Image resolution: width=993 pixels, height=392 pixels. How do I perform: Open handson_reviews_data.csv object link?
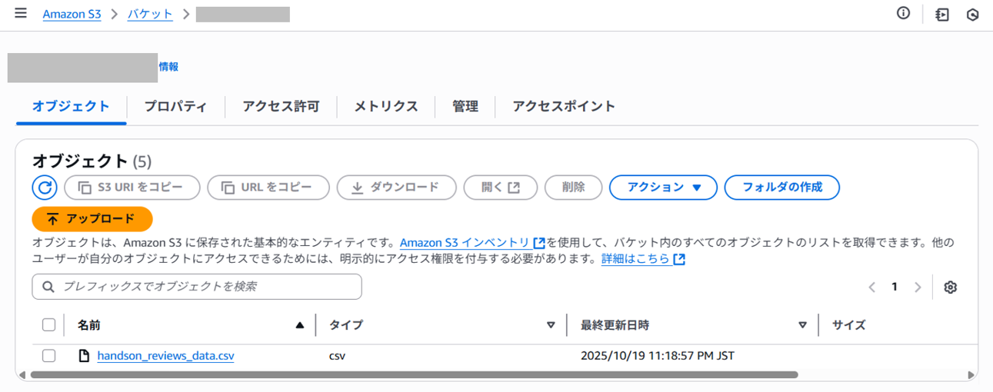point(165,356)
